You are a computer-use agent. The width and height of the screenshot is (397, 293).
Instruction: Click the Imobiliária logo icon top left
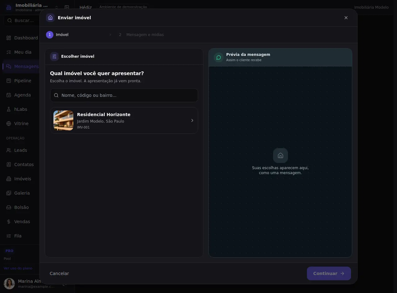point(9,7)
